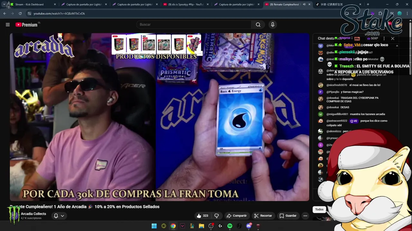
Task: Click the video player area
Action: pyautogui.click(x=160, y=117)
